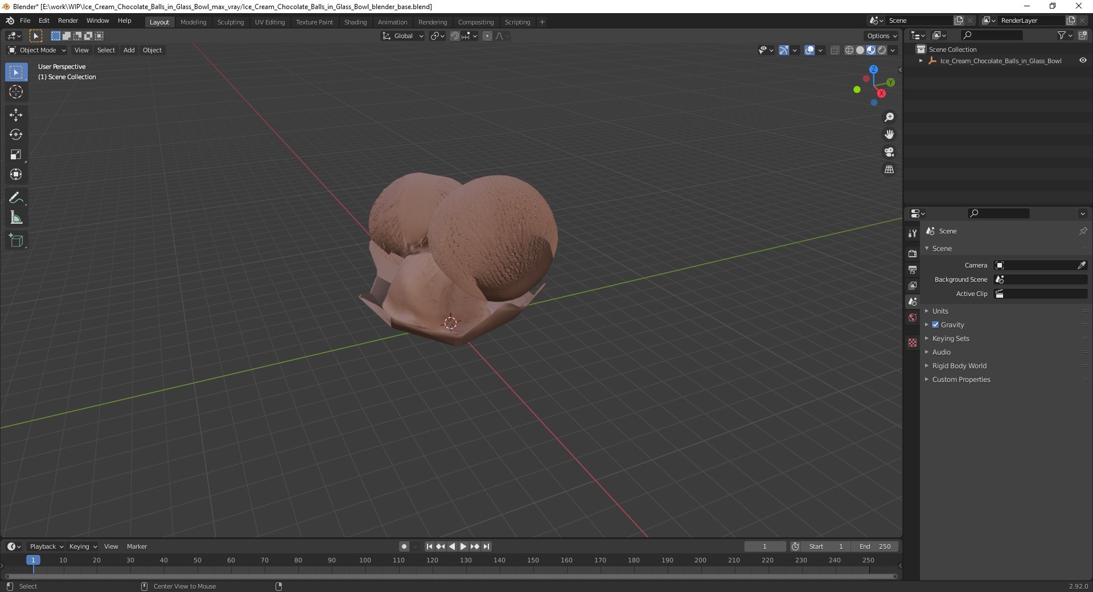The height and width of the screenshot is (592, 1093).
Task: Toggle snapping magnet
Action: click(454, 36)
